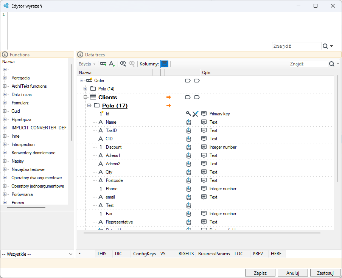Click the Zapisz button
Screen dimensions: 342x278
(260, 273)
